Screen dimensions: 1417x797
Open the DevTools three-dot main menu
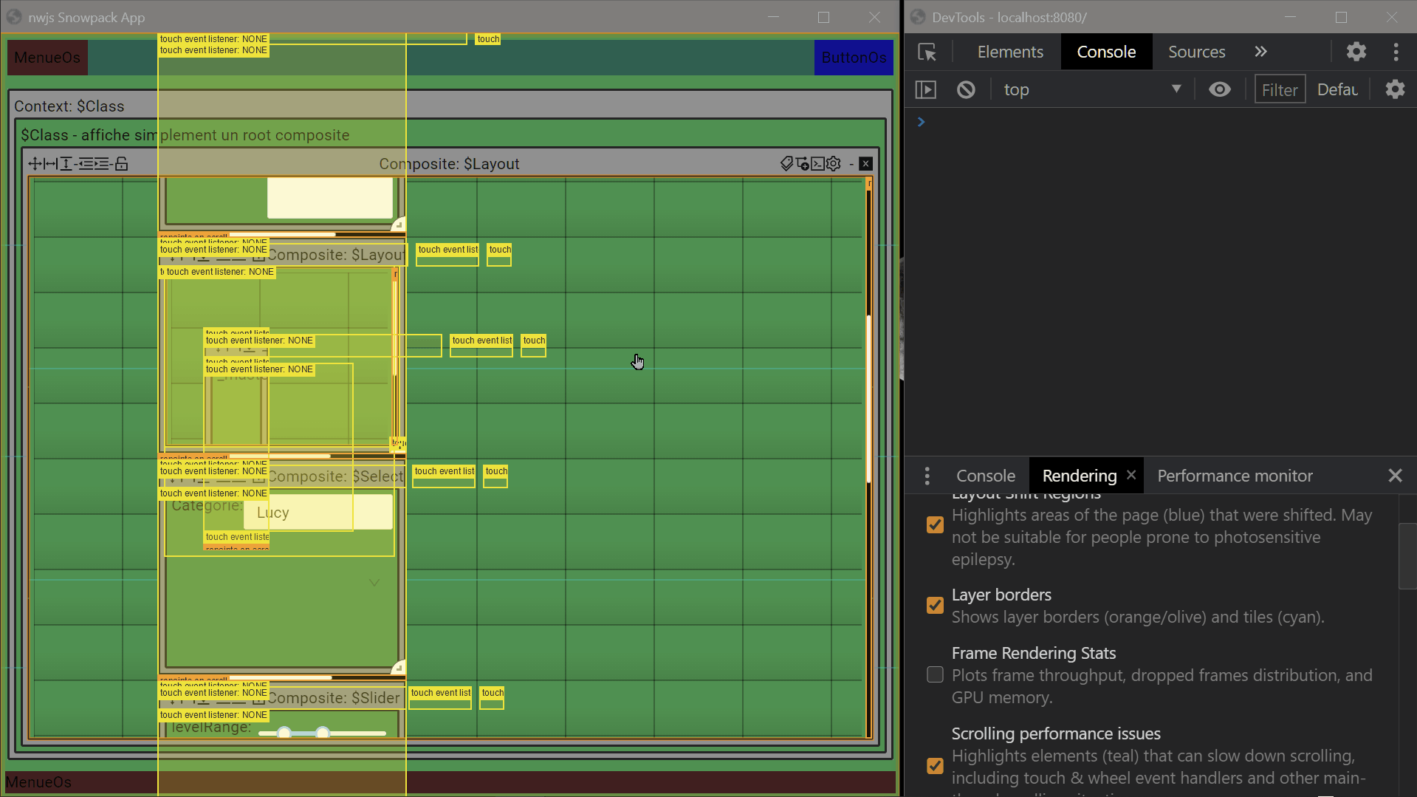tap(1396, 52)
